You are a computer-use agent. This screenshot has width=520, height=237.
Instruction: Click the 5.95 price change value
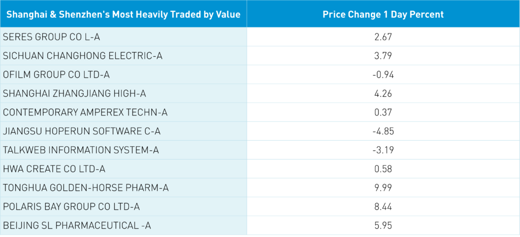tap(383, 226)
